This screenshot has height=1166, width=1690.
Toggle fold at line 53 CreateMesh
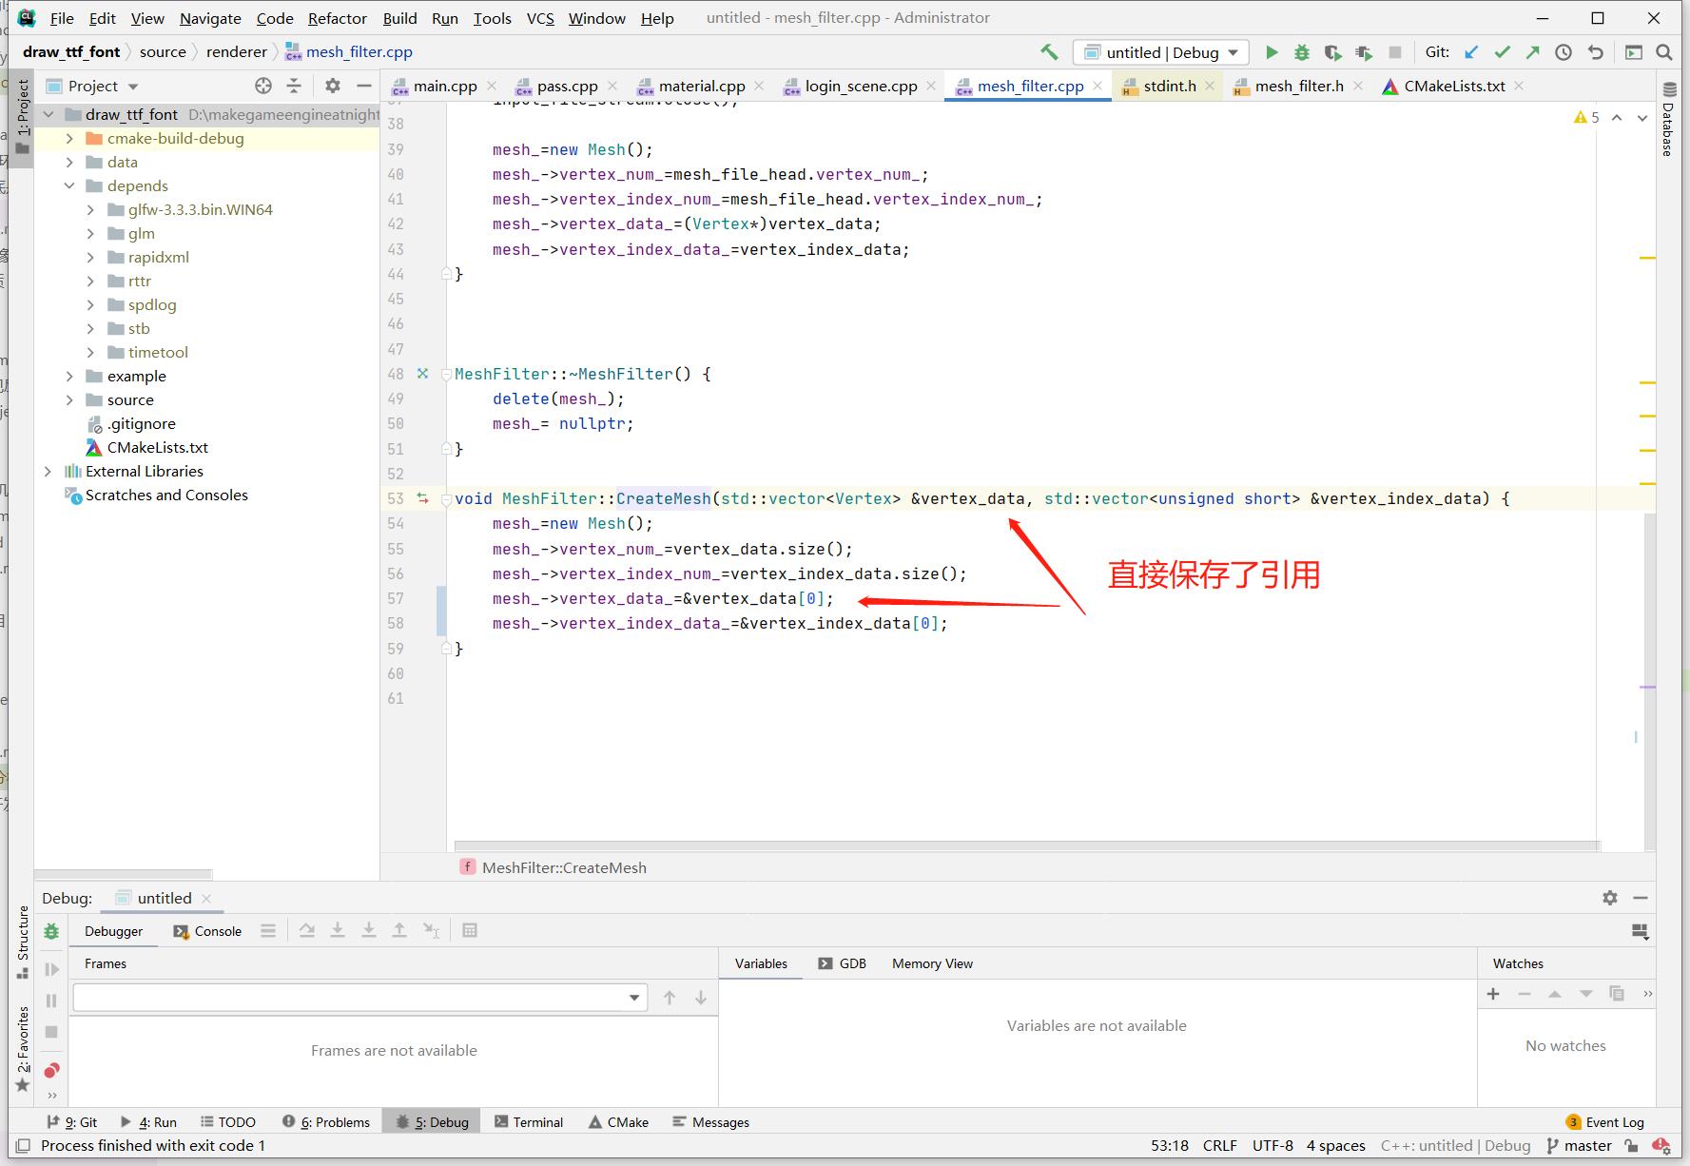(x=446, y=498)
